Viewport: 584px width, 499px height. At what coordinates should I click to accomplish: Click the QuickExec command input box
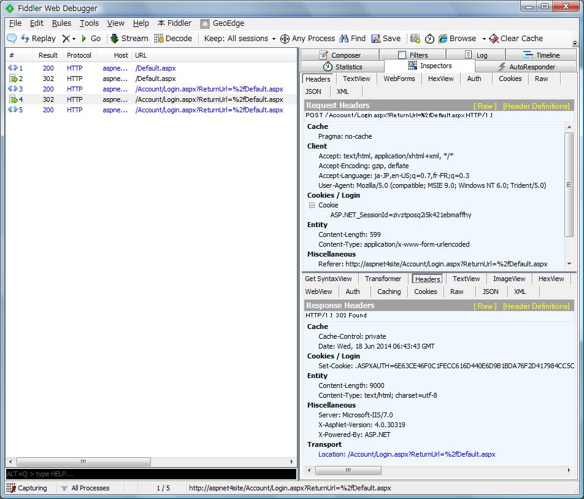tap(150, 474)
